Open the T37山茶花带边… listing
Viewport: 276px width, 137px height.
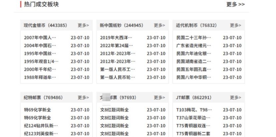point(193,118)
